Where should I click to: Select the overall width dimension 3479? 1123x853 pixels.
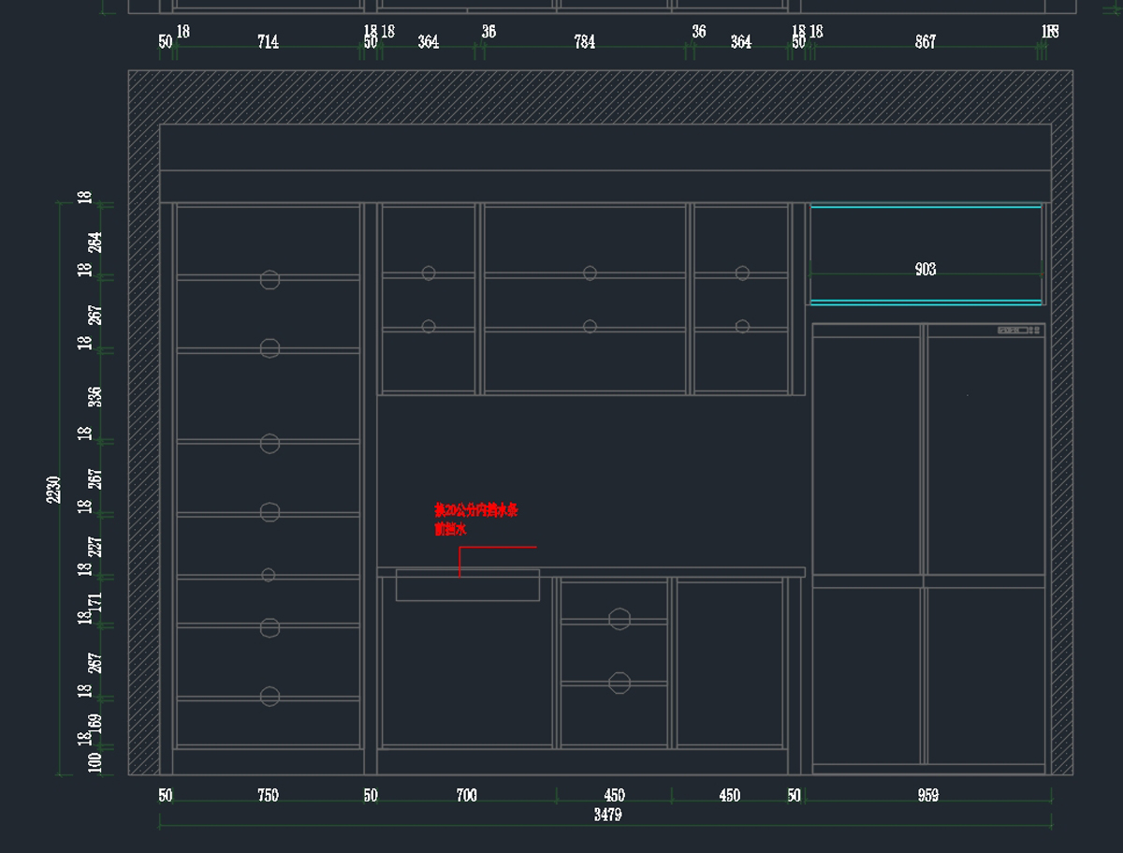[x=607, y=815]
